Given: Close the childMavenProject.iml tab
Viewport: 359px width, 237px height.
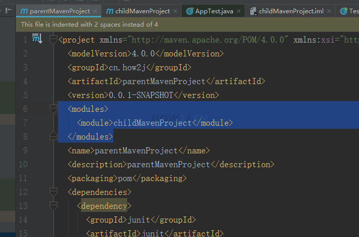Looking at the screenshot, I should [x=329, y=11].
